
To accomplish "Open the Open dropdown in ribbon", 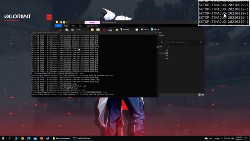I will [x=145, y=29].
